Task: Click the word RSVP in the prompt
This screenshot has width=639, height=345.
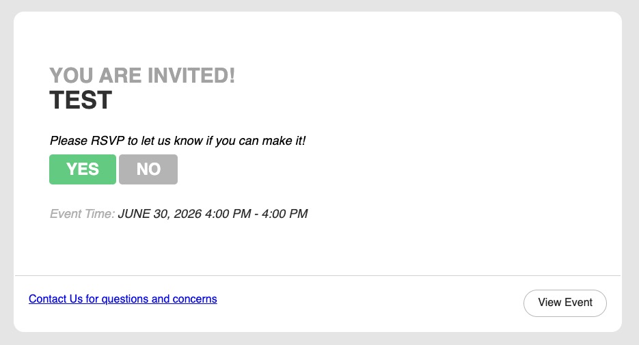Action: 107,141
